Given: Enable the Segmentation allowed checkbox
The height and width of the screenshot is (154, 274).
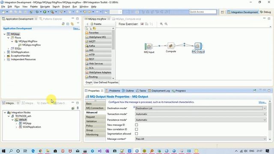Looking at the screenshot, I should pyautogui.click(x=137, y=133).
